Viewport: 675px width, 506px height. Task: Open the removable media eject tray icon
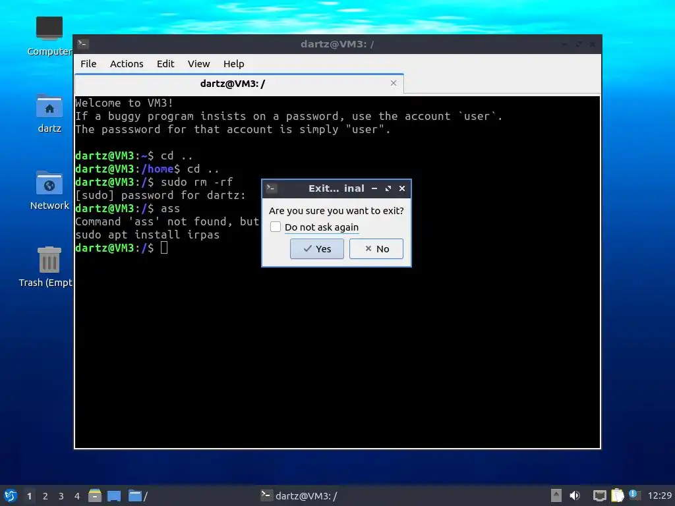tap(556, 495)
